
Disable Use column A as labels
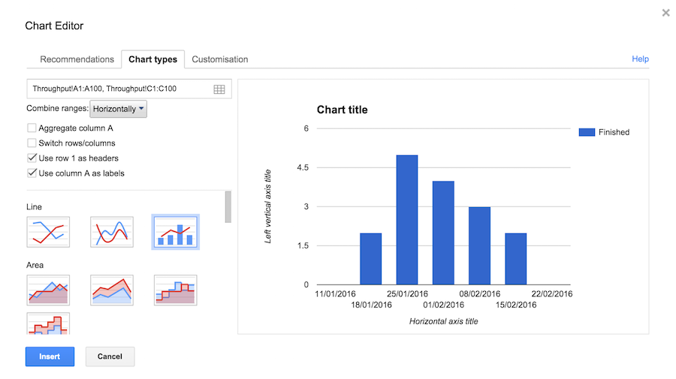point(32,173)
